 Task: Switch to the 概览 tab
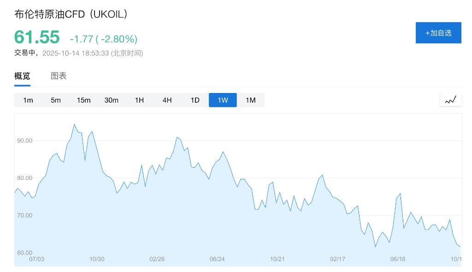pyautogui.click(x=22, y=76)
